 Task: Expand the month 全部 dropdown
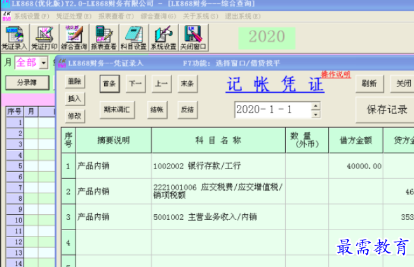click(44, 63)
